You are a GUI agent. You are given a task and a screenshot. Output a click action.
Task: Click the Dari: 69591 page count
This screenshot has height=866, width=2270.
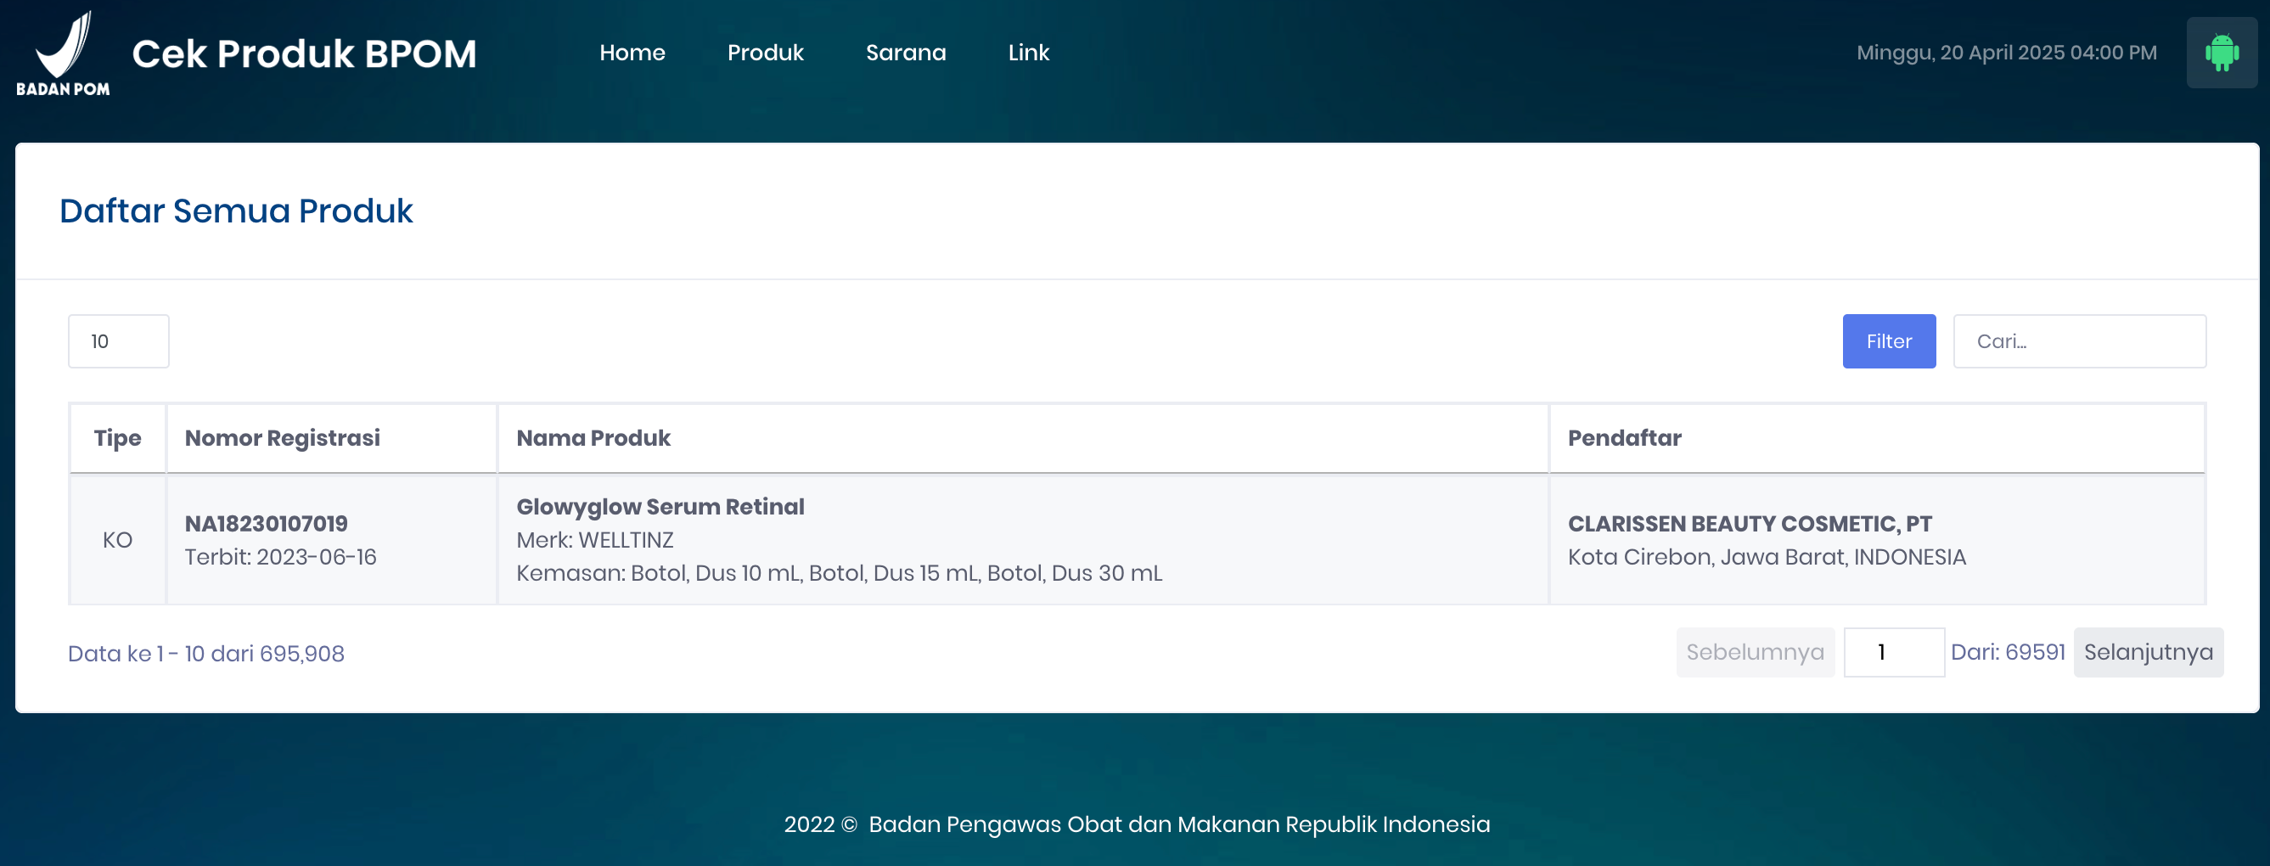coord(2008,653)
